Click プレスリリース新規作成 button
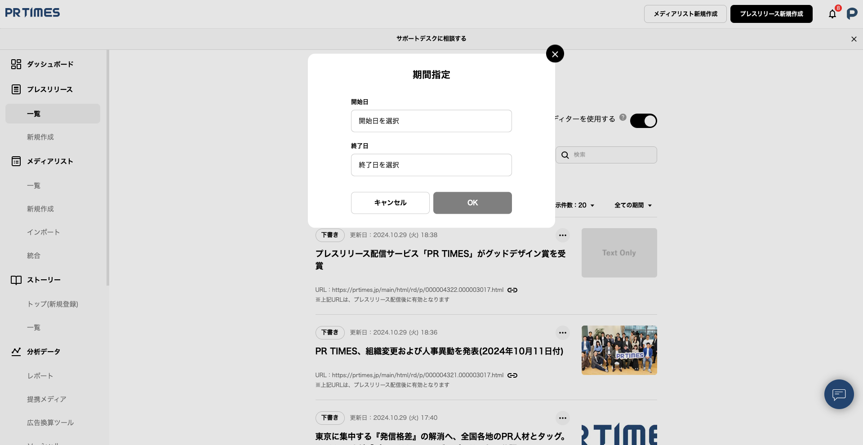 pos(771,14)
